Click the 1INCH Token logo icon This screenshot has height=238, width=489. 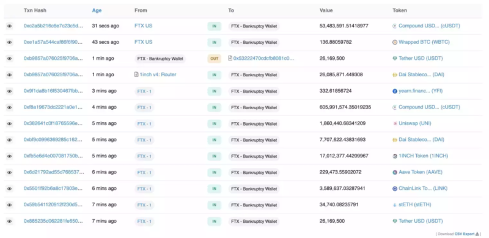[395, 156]
